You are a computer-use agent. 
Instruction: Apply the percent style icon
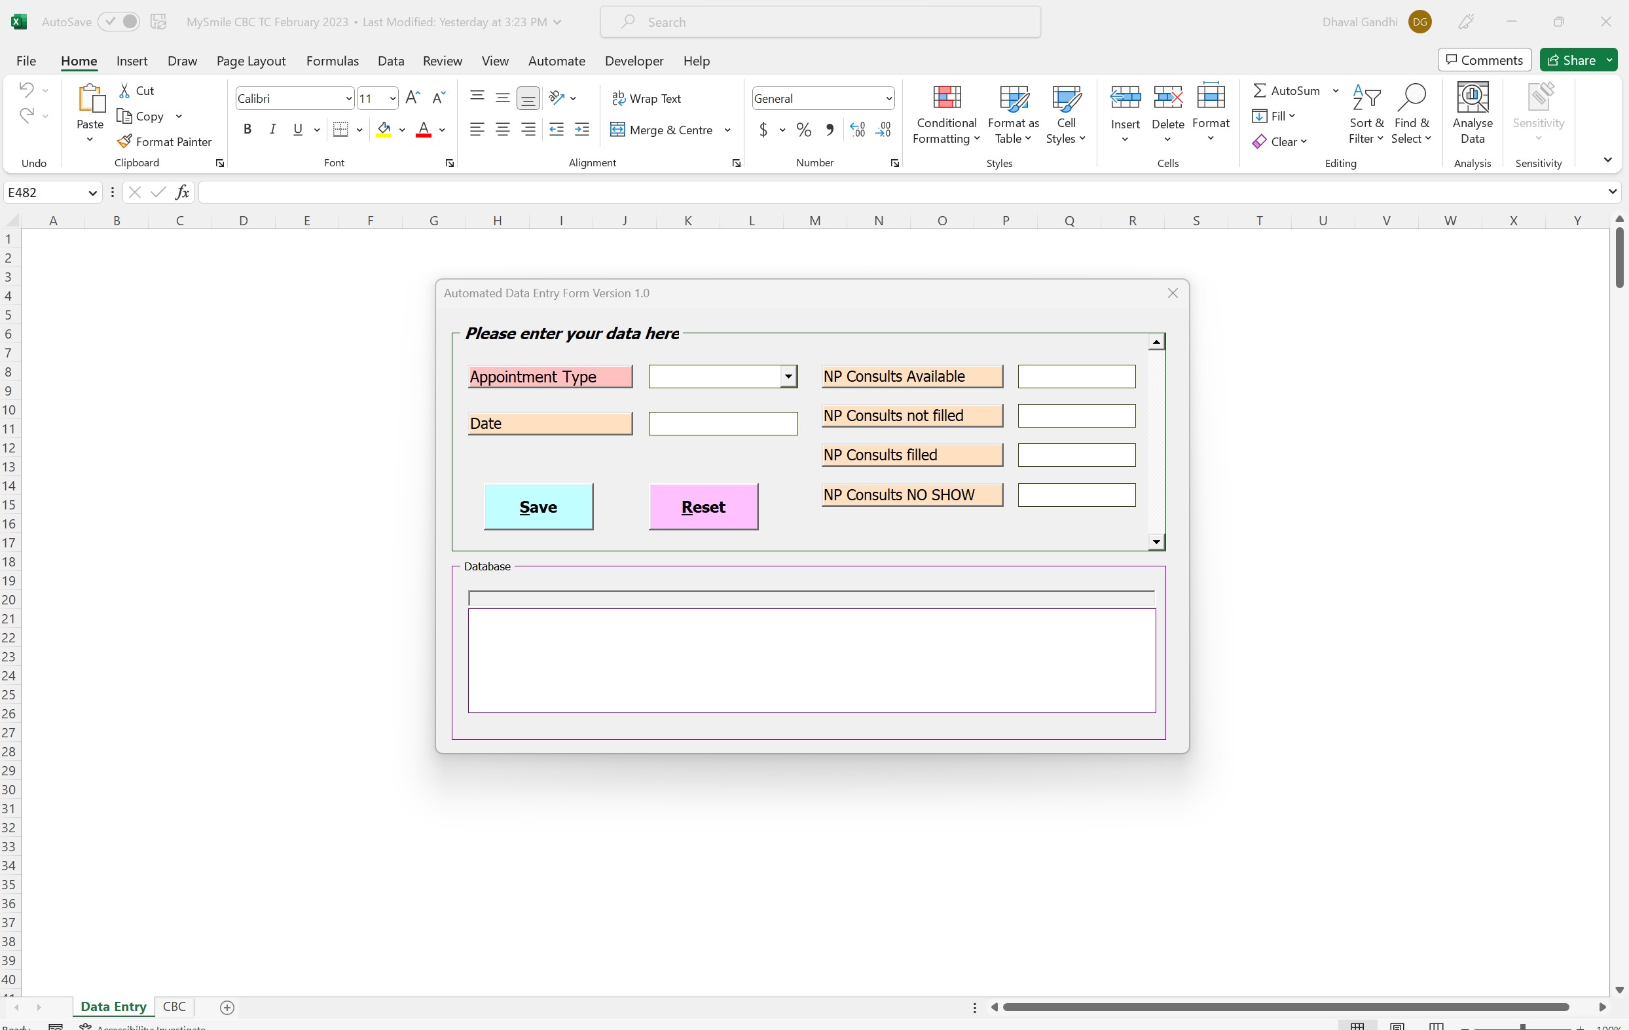coord(803,130)
